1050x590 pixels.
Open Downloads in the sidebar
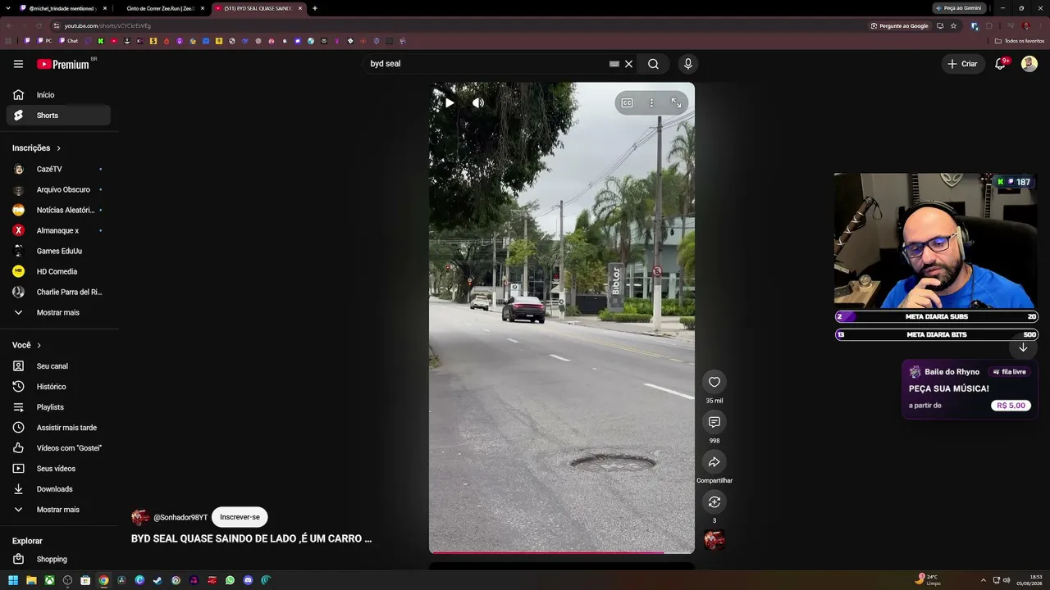(58, 489)
